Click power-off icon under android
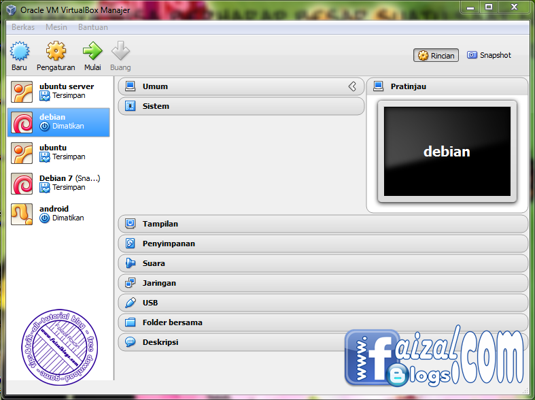This screenshot has width=535, height=400. pos(44,218)
